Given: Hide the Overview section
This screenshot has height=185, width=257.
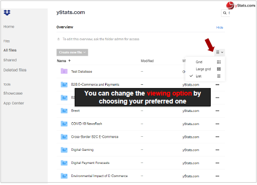Looking at the screenshot, I should [220, 27].
